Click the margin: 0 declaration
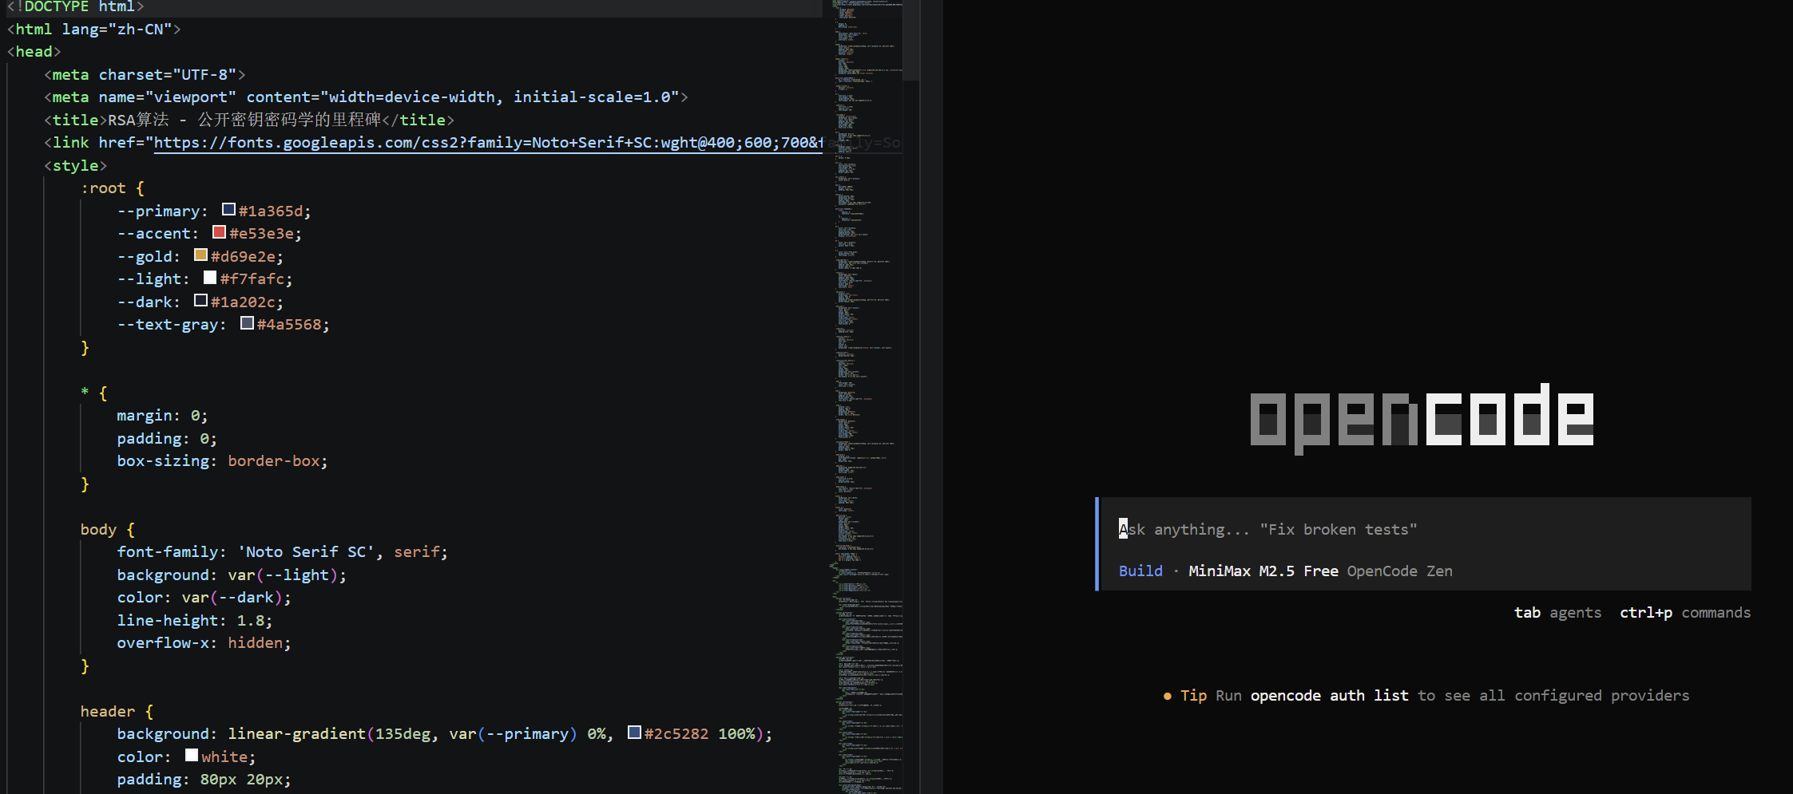The width and height of the screenshot is (1793, 794). click(x=162, y=415)
